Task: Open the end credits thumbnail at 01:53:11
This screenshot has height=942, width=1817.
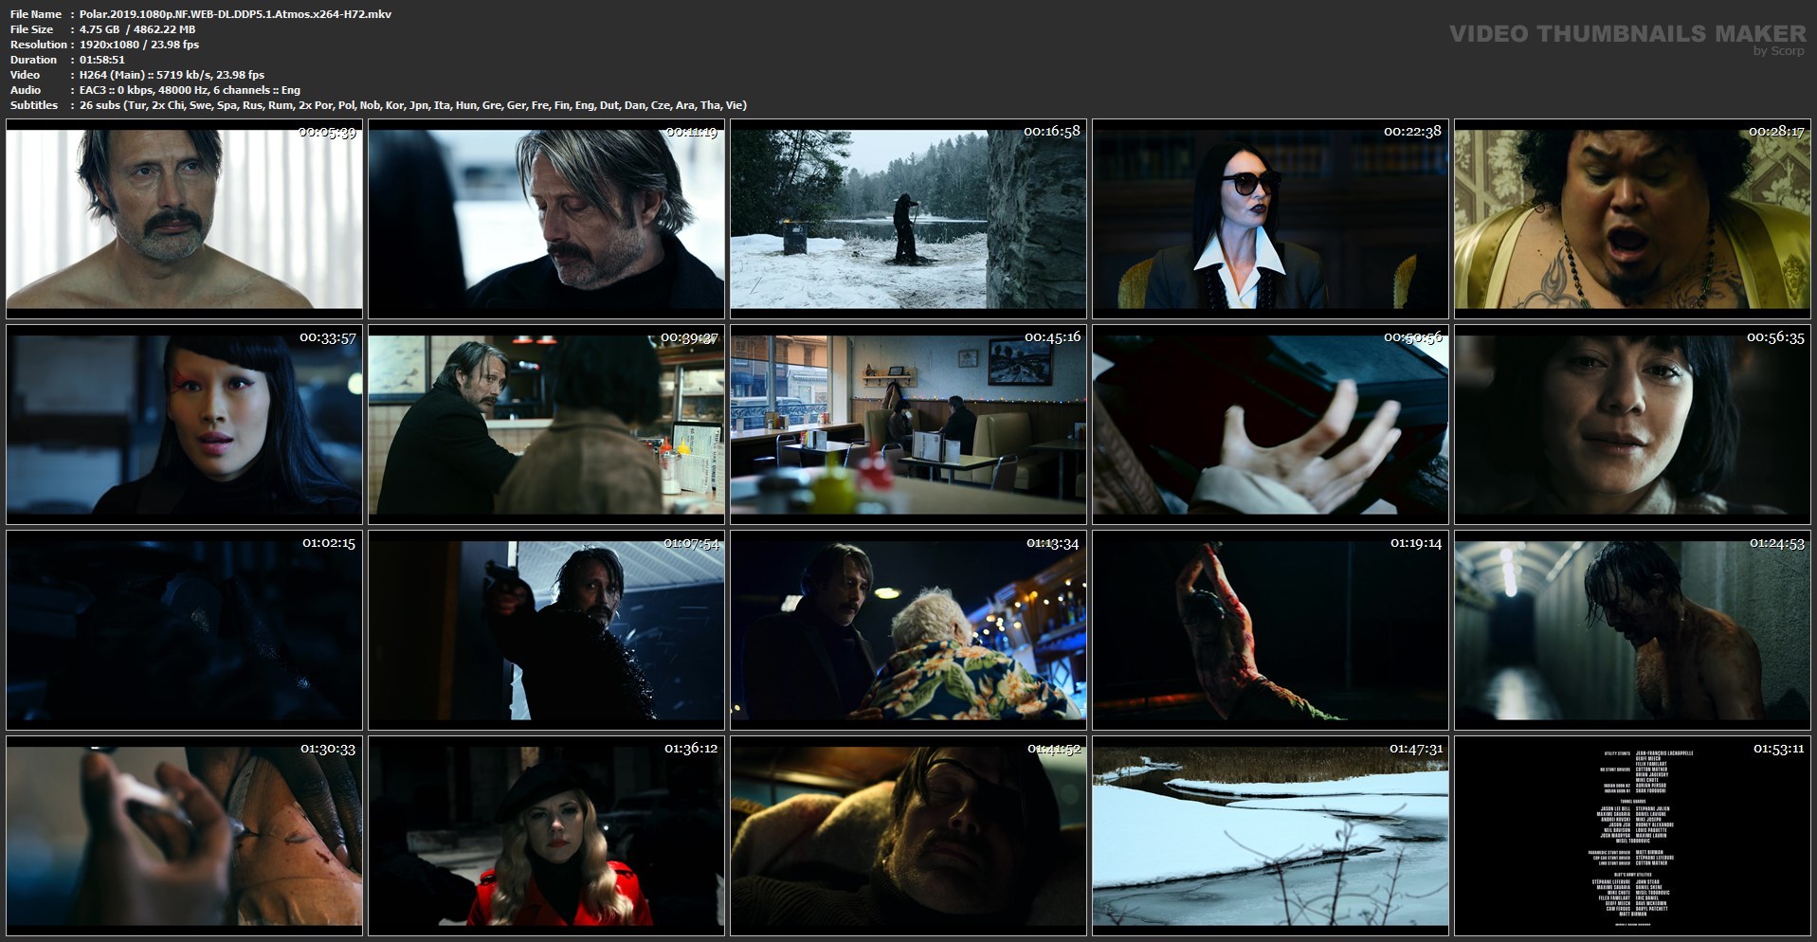Action: (x=1632, y=836)
